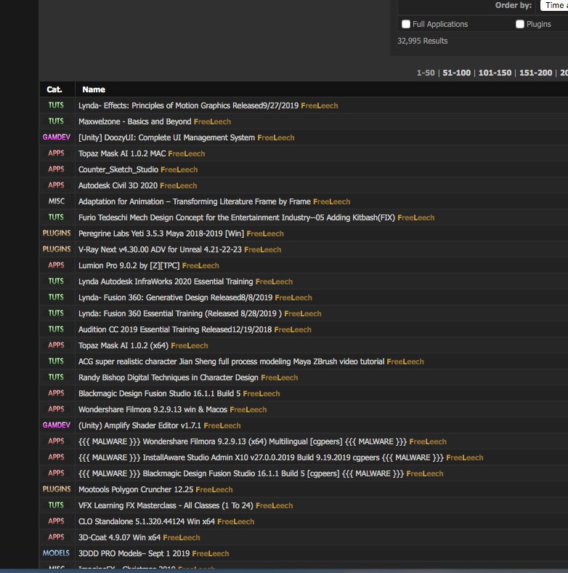Click APPS category icon beside Counter_Sketch_Studio

56,169
